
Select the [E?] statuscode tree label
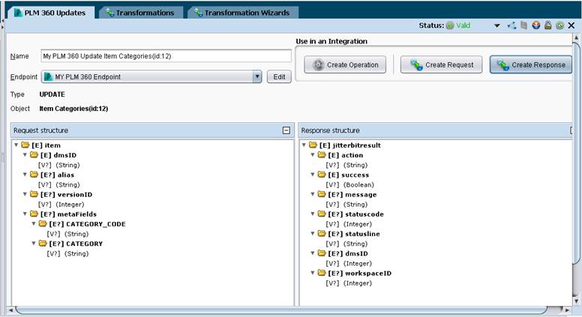coord(356,214)
